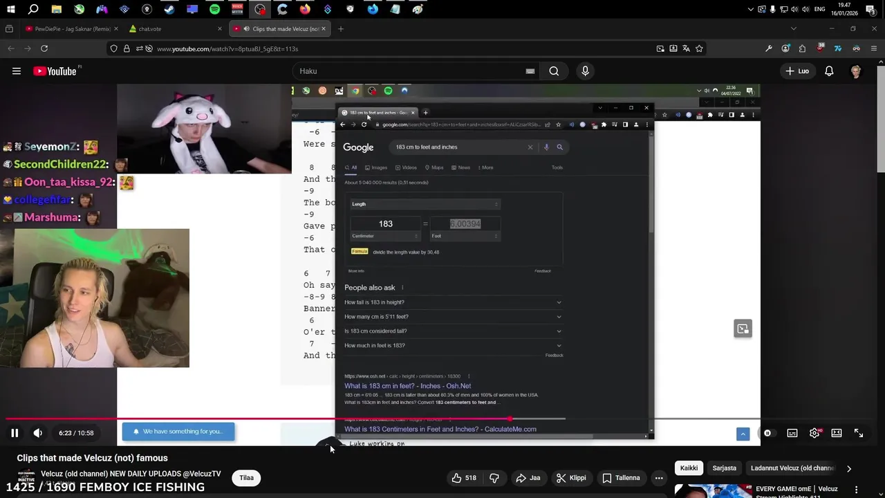This screenshot has width=885, height=498.
Task: Open the wrench developer tools icon
Action: point(769,48)
